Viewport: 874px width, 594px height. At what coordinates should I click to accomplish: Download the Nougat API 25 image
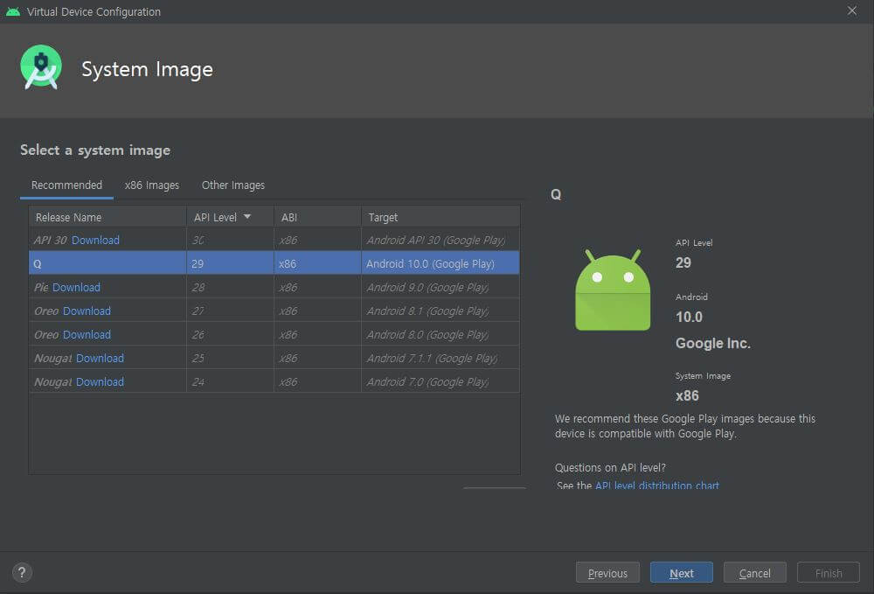pos(100,358)
